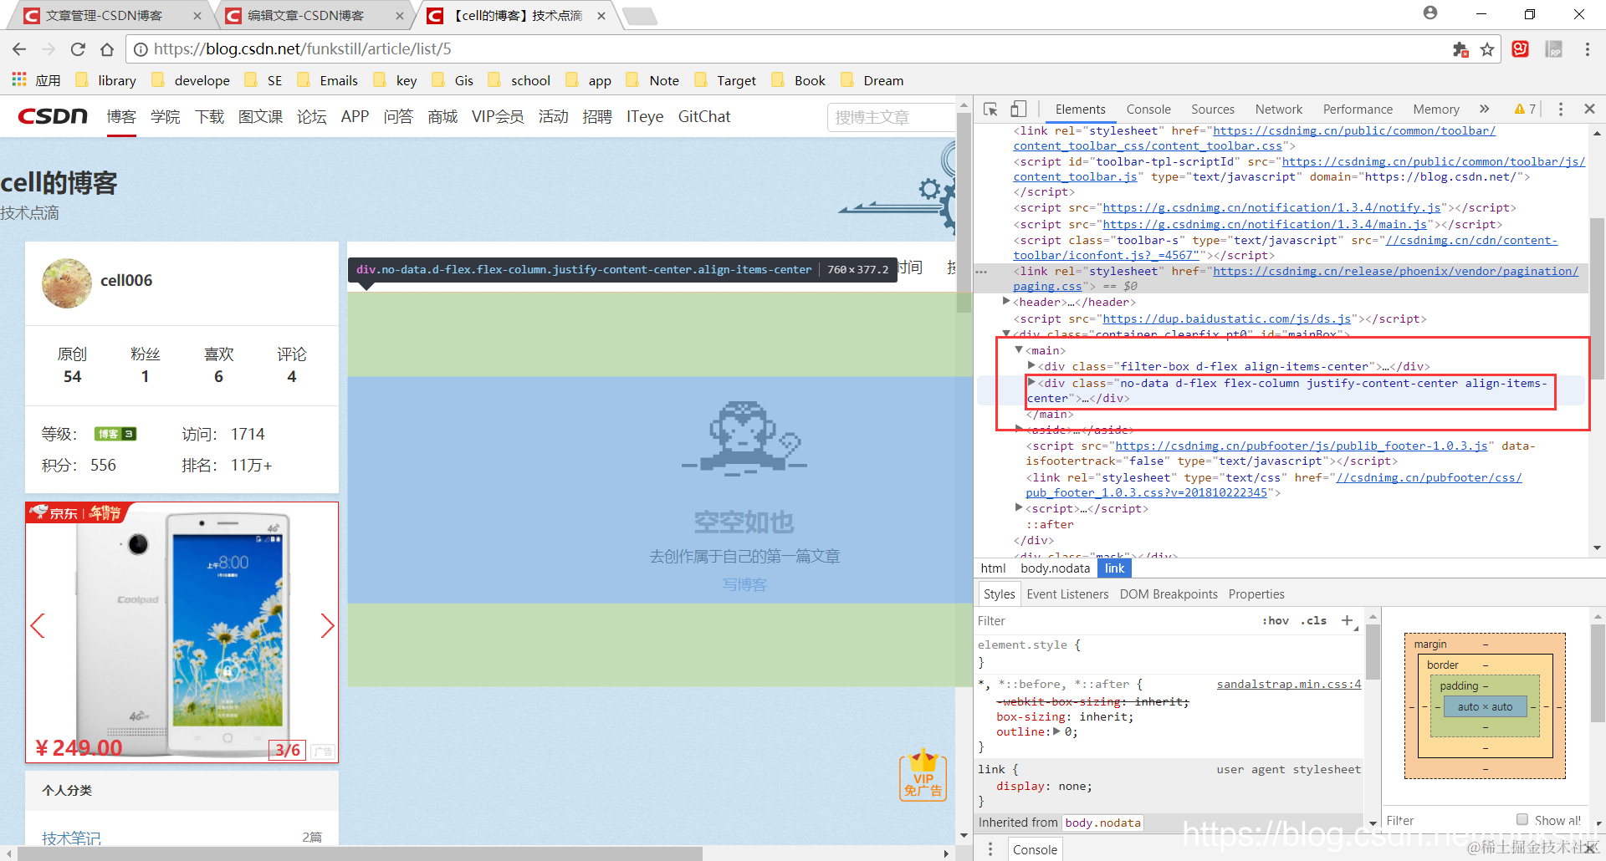
Task: Show next ad slide with right arrow
Action: 327,625
